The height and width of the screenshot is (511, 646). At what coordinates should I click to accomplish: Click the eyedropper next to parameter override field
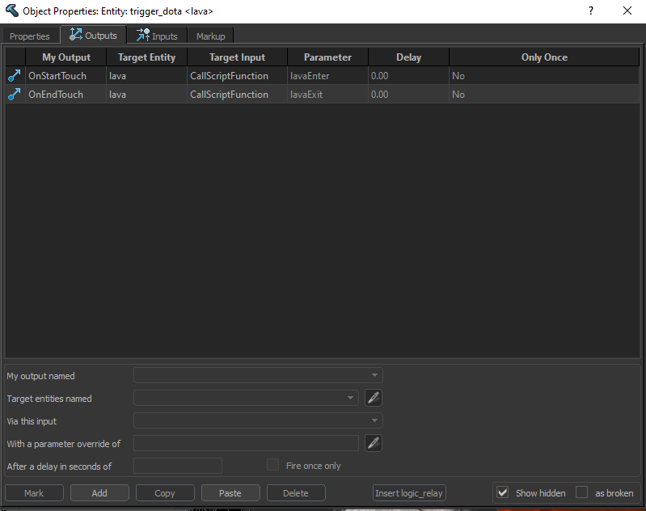(373, 443)
